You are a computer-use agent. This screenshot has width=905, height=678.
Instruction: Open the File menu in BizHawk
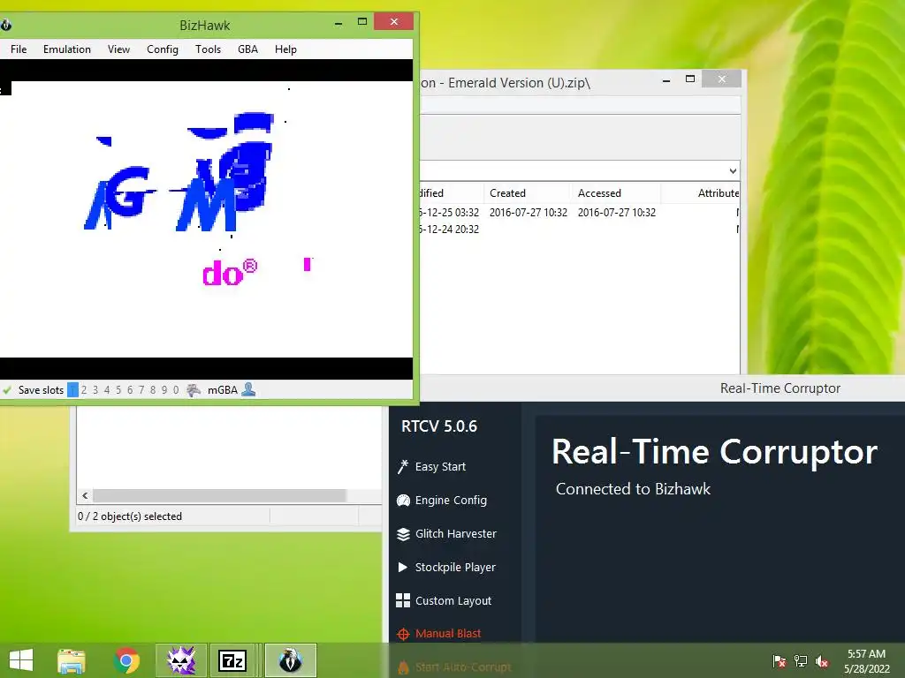click(19, 49)
